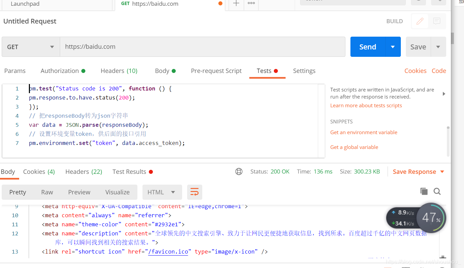
Task: Click the network speed indicator widget
Action: (x=402, y=218)
